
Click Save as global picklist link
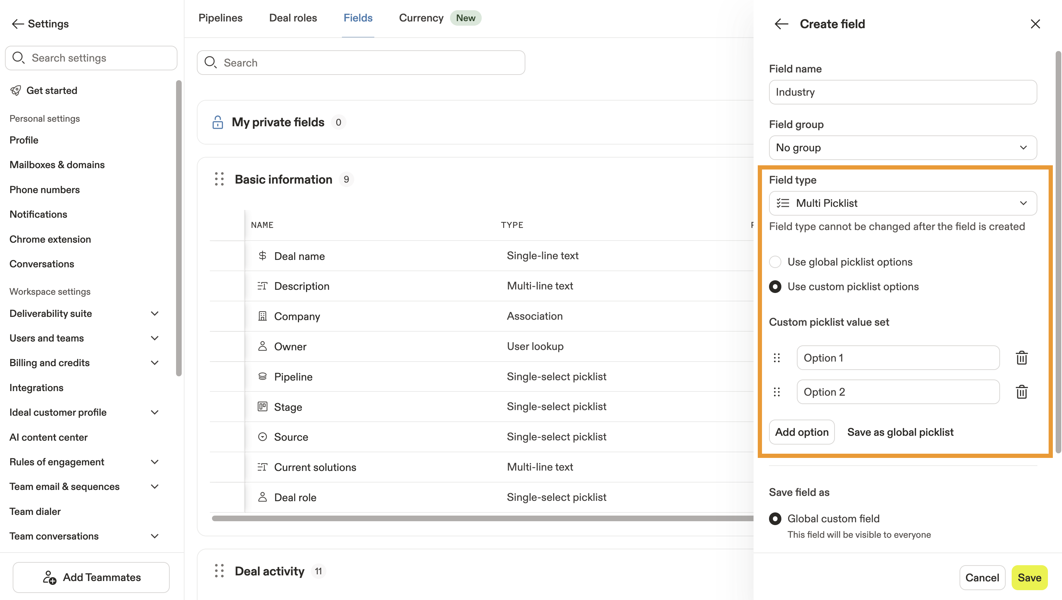(x=900, y=432)
